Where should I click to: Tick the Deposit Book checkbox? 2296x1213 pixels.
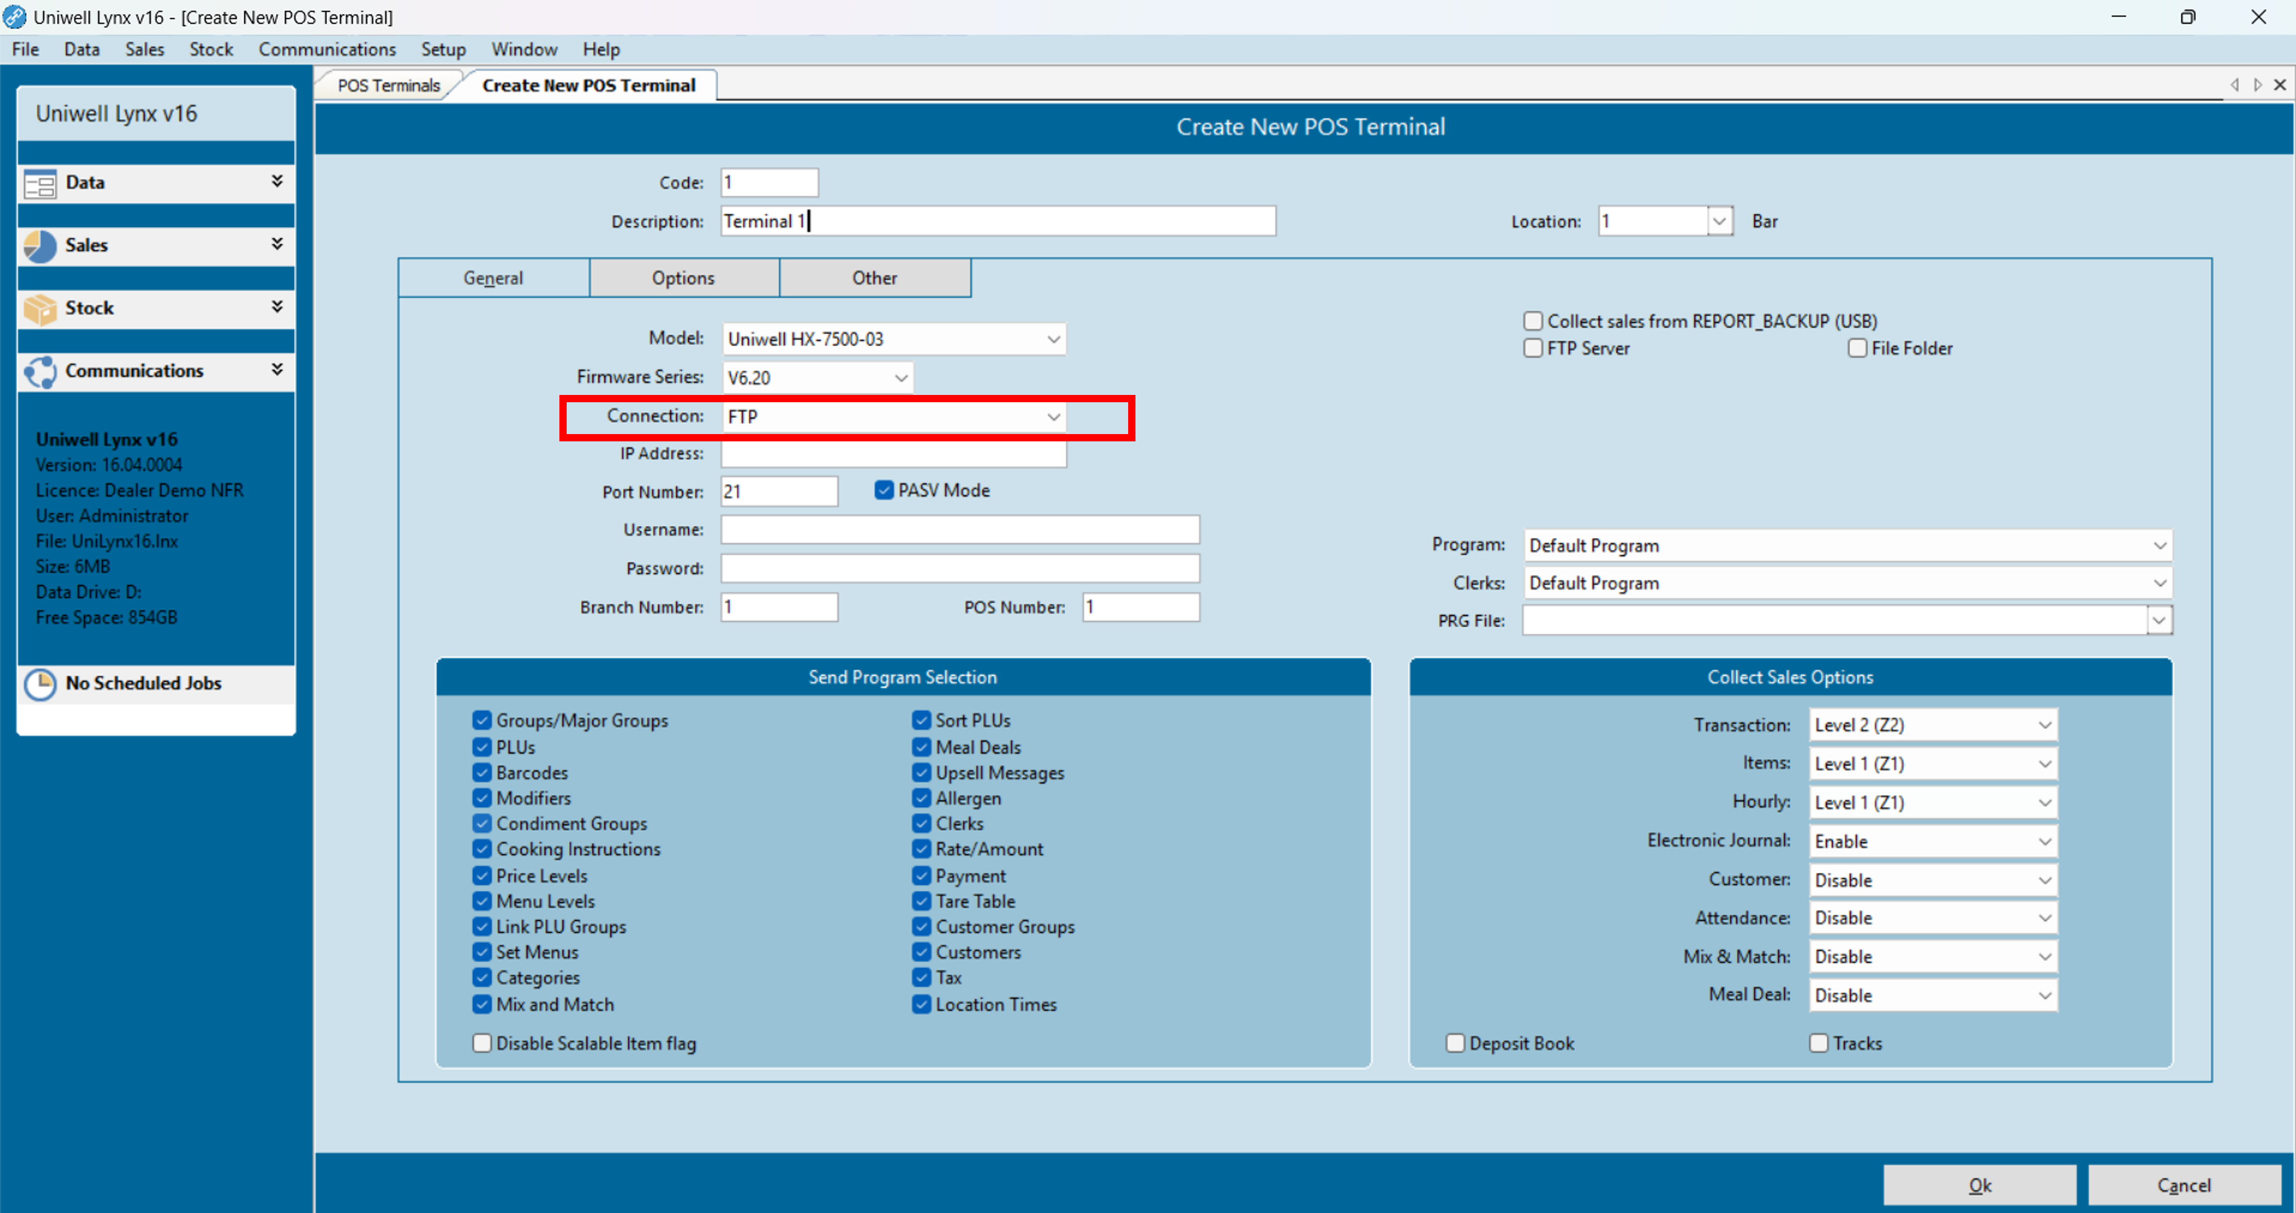tap(1455, 1043)
